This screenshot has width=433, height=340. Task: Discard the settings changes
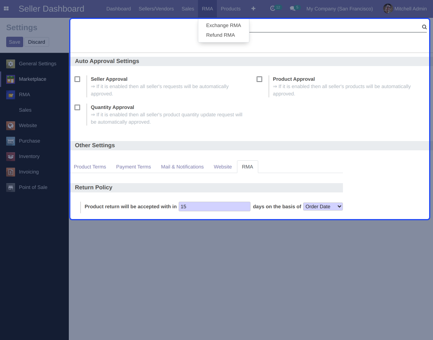pos(36,42)
